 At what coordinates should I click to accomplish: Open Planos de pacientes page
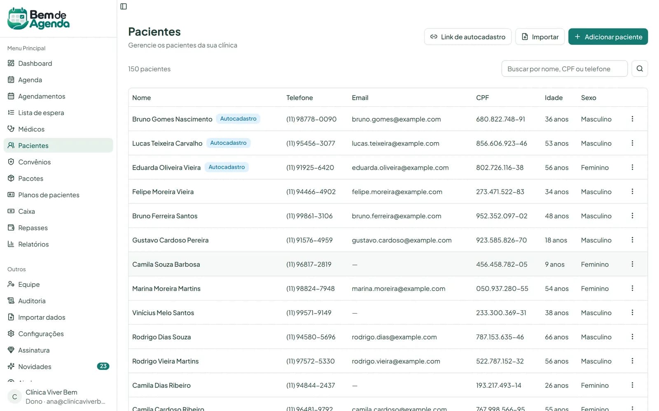58,195
